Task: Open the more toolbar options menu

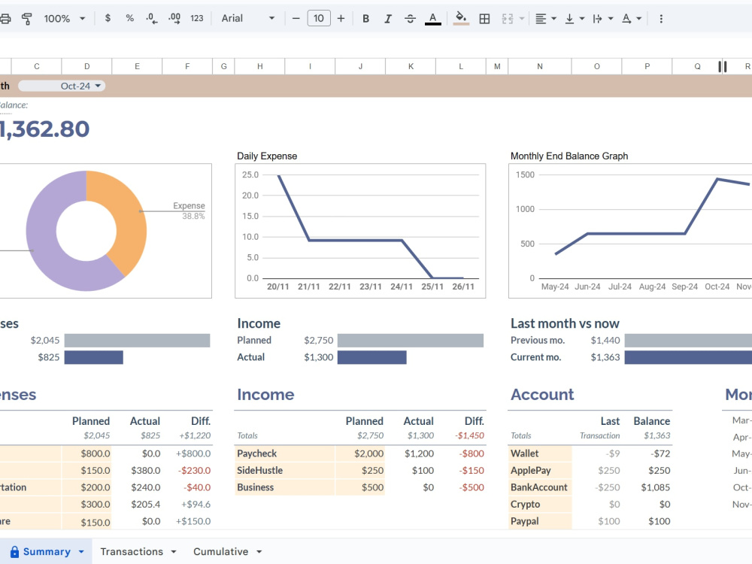Action: tap(661, 18)
